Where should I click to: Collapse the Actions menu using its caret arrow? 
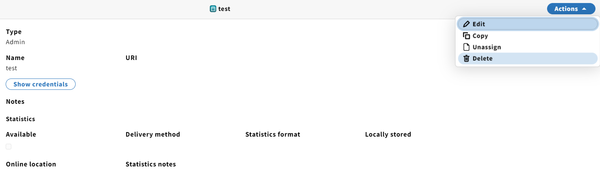[x=584, y=9]
